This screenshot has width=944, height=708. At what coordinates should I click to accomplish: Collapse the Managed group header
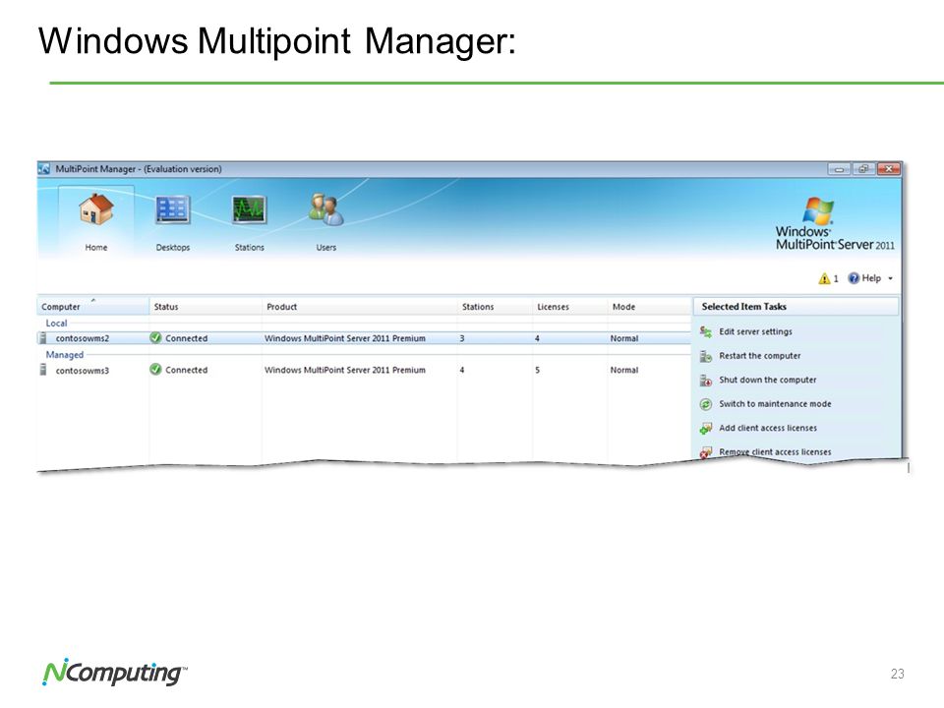click(65, 355)
